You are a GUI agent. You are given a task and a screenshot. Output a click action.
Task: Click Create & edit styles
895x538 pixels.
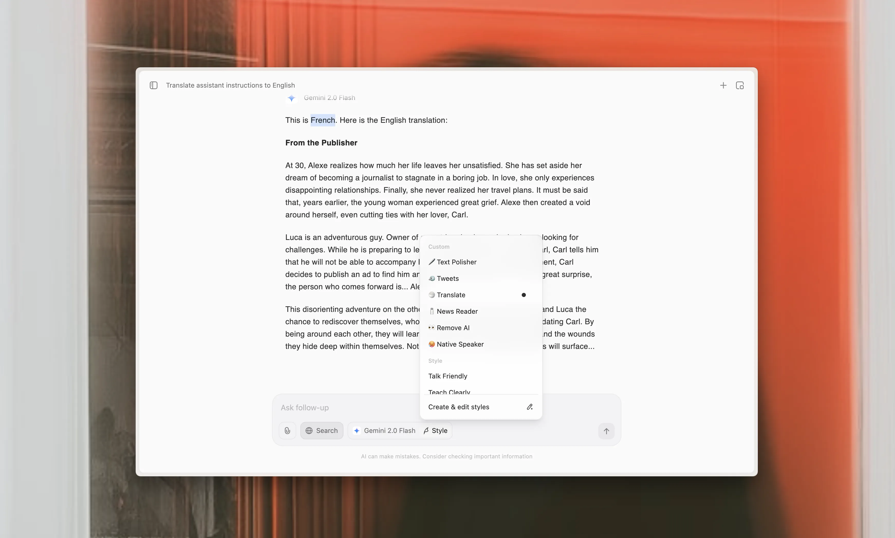point(458,407)
